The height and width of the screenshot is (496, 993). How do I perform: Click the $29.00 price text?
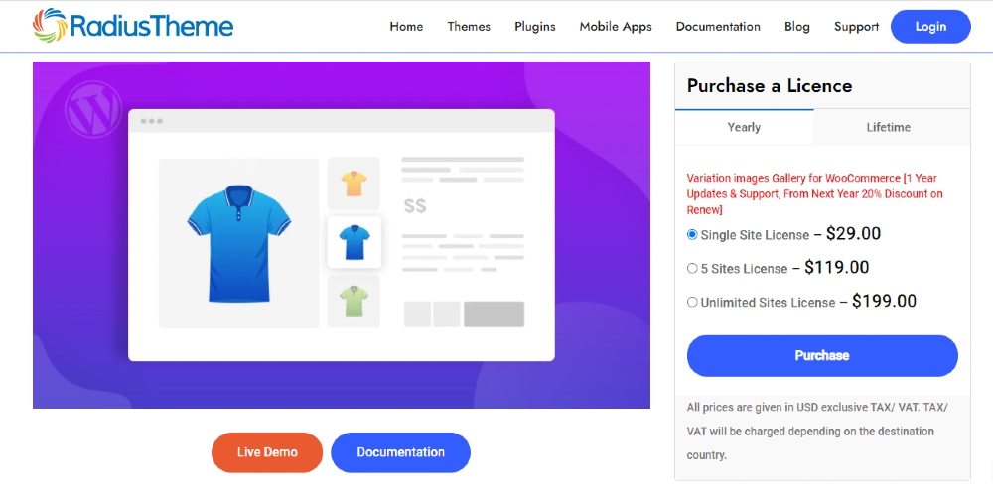click(854, 233)
